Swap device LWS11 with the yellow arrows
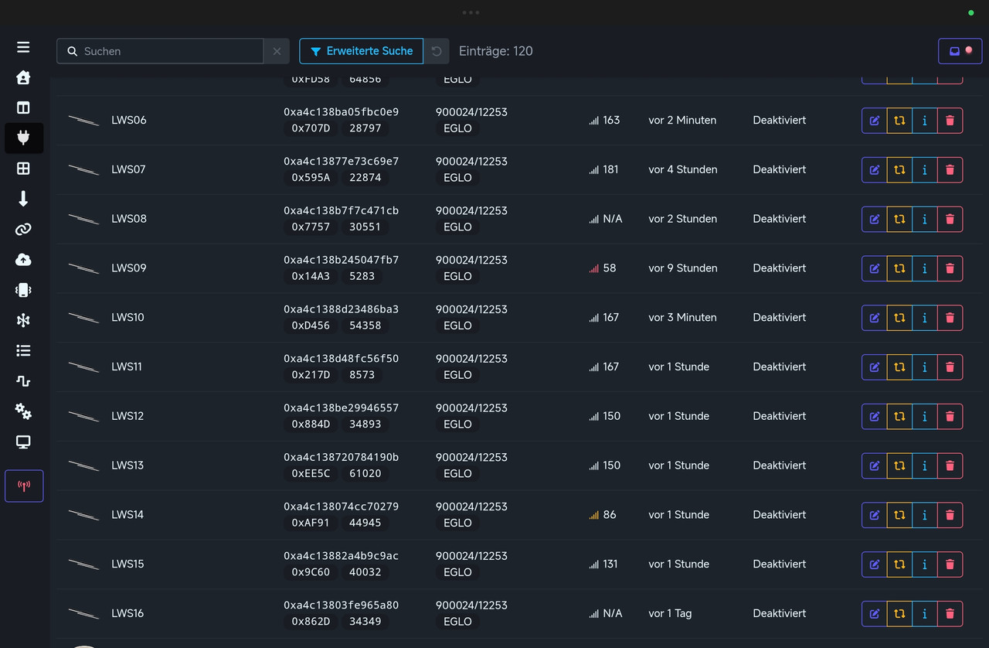Image resolution: width=989 pixels, height=648 pixels. coord(899,367)
